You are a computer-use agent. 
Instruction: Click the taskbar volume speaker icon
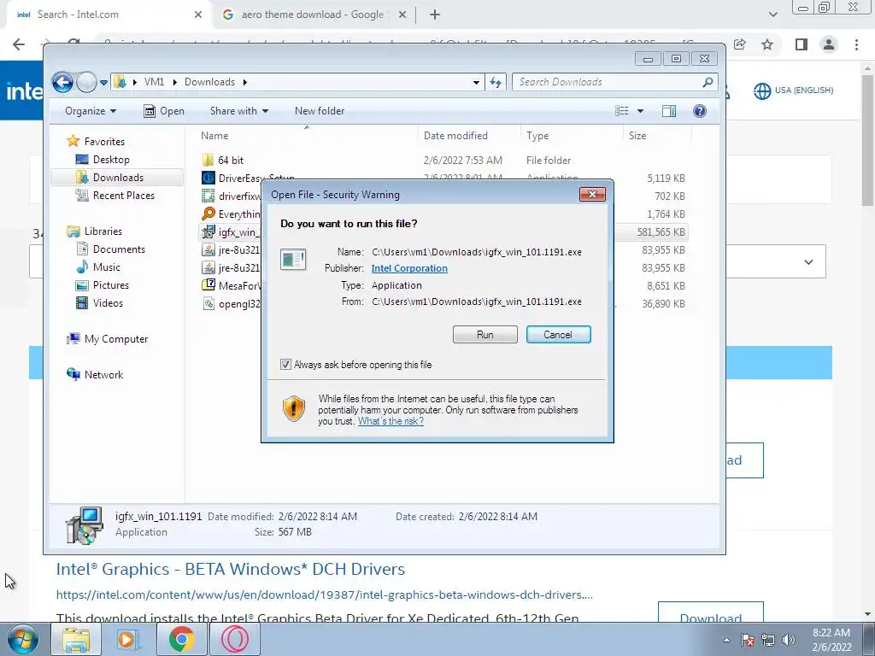[789, 640]
